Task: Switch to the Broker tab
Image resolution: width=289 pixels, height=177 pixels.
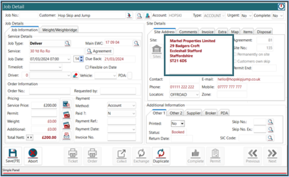Action: click(x=210, y=113)
